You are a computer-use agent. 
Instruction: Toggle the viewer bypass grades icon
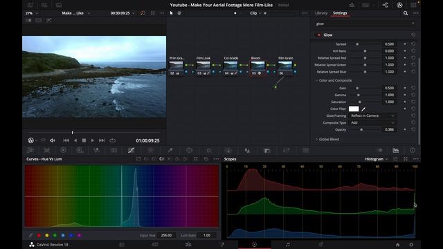tap(143, 13)
